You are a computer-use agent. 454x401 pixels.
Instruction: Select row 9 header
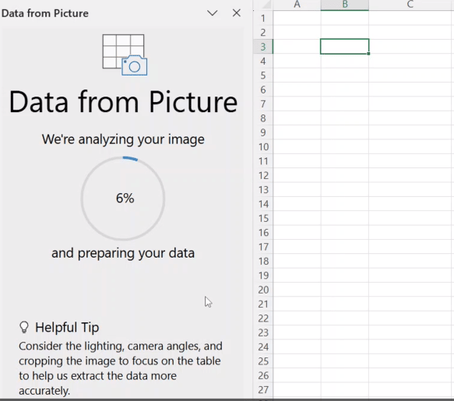tap(263, 132)
